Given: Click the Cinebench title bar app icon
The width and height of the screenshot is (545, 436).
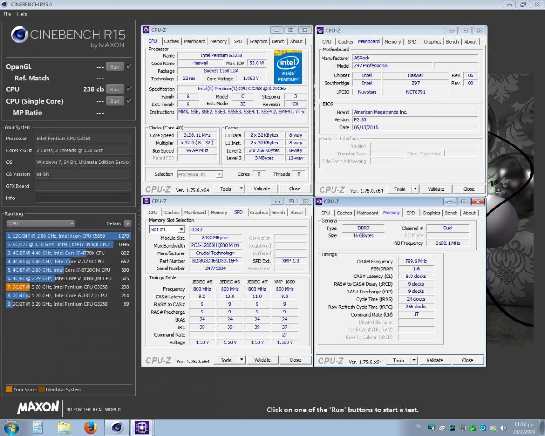Looking at the screenshot, I should (x=5, y=4).
